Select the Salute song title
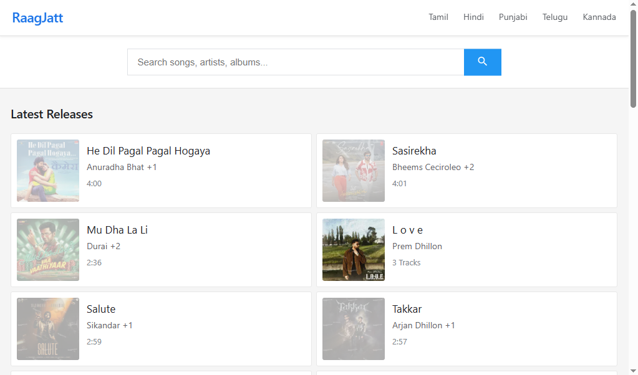The image size is (638, 375). point(101,309)
